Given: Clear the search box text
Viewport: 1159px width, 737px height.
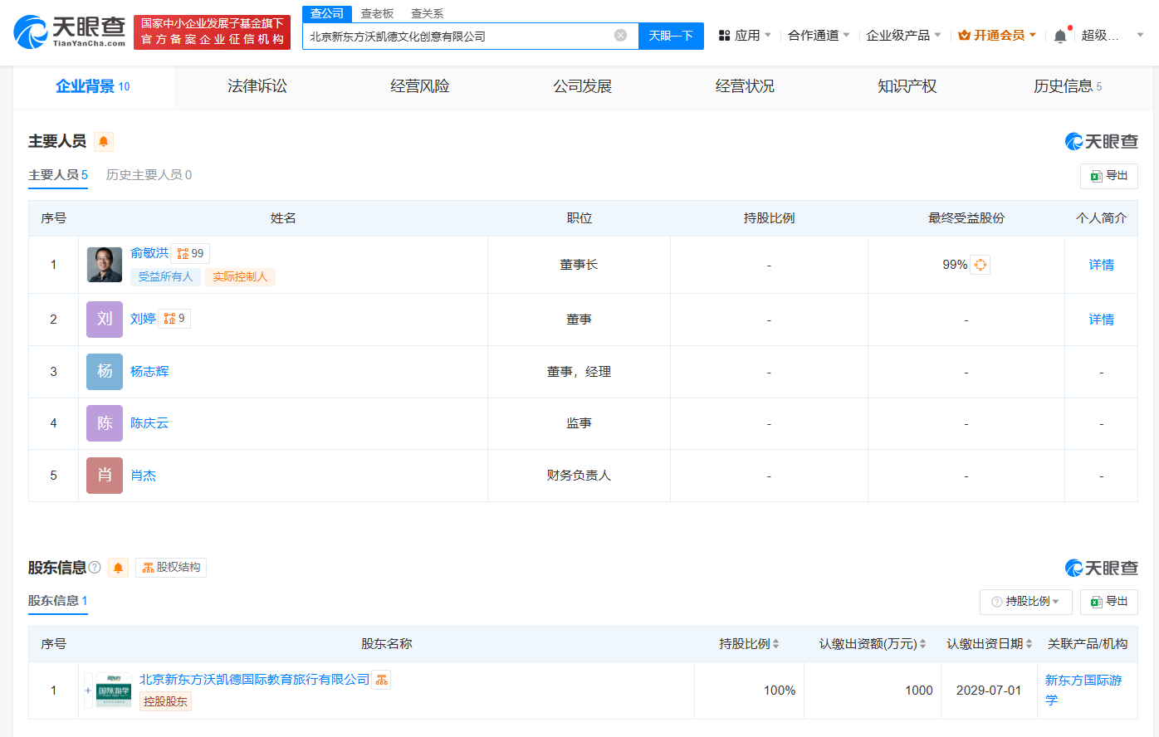Looking at the screenshot, I should [620, 36].
